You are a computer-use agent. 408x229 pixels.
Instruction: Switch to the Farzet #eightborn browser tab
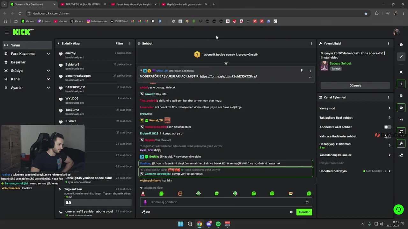[x=134, y=4]
